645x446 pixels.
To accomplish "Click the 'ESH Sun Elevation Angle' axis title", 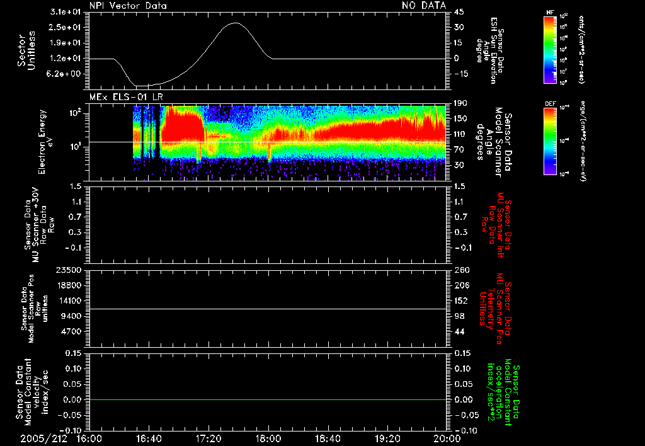I will pyautogui.click(x=489, y=50).
